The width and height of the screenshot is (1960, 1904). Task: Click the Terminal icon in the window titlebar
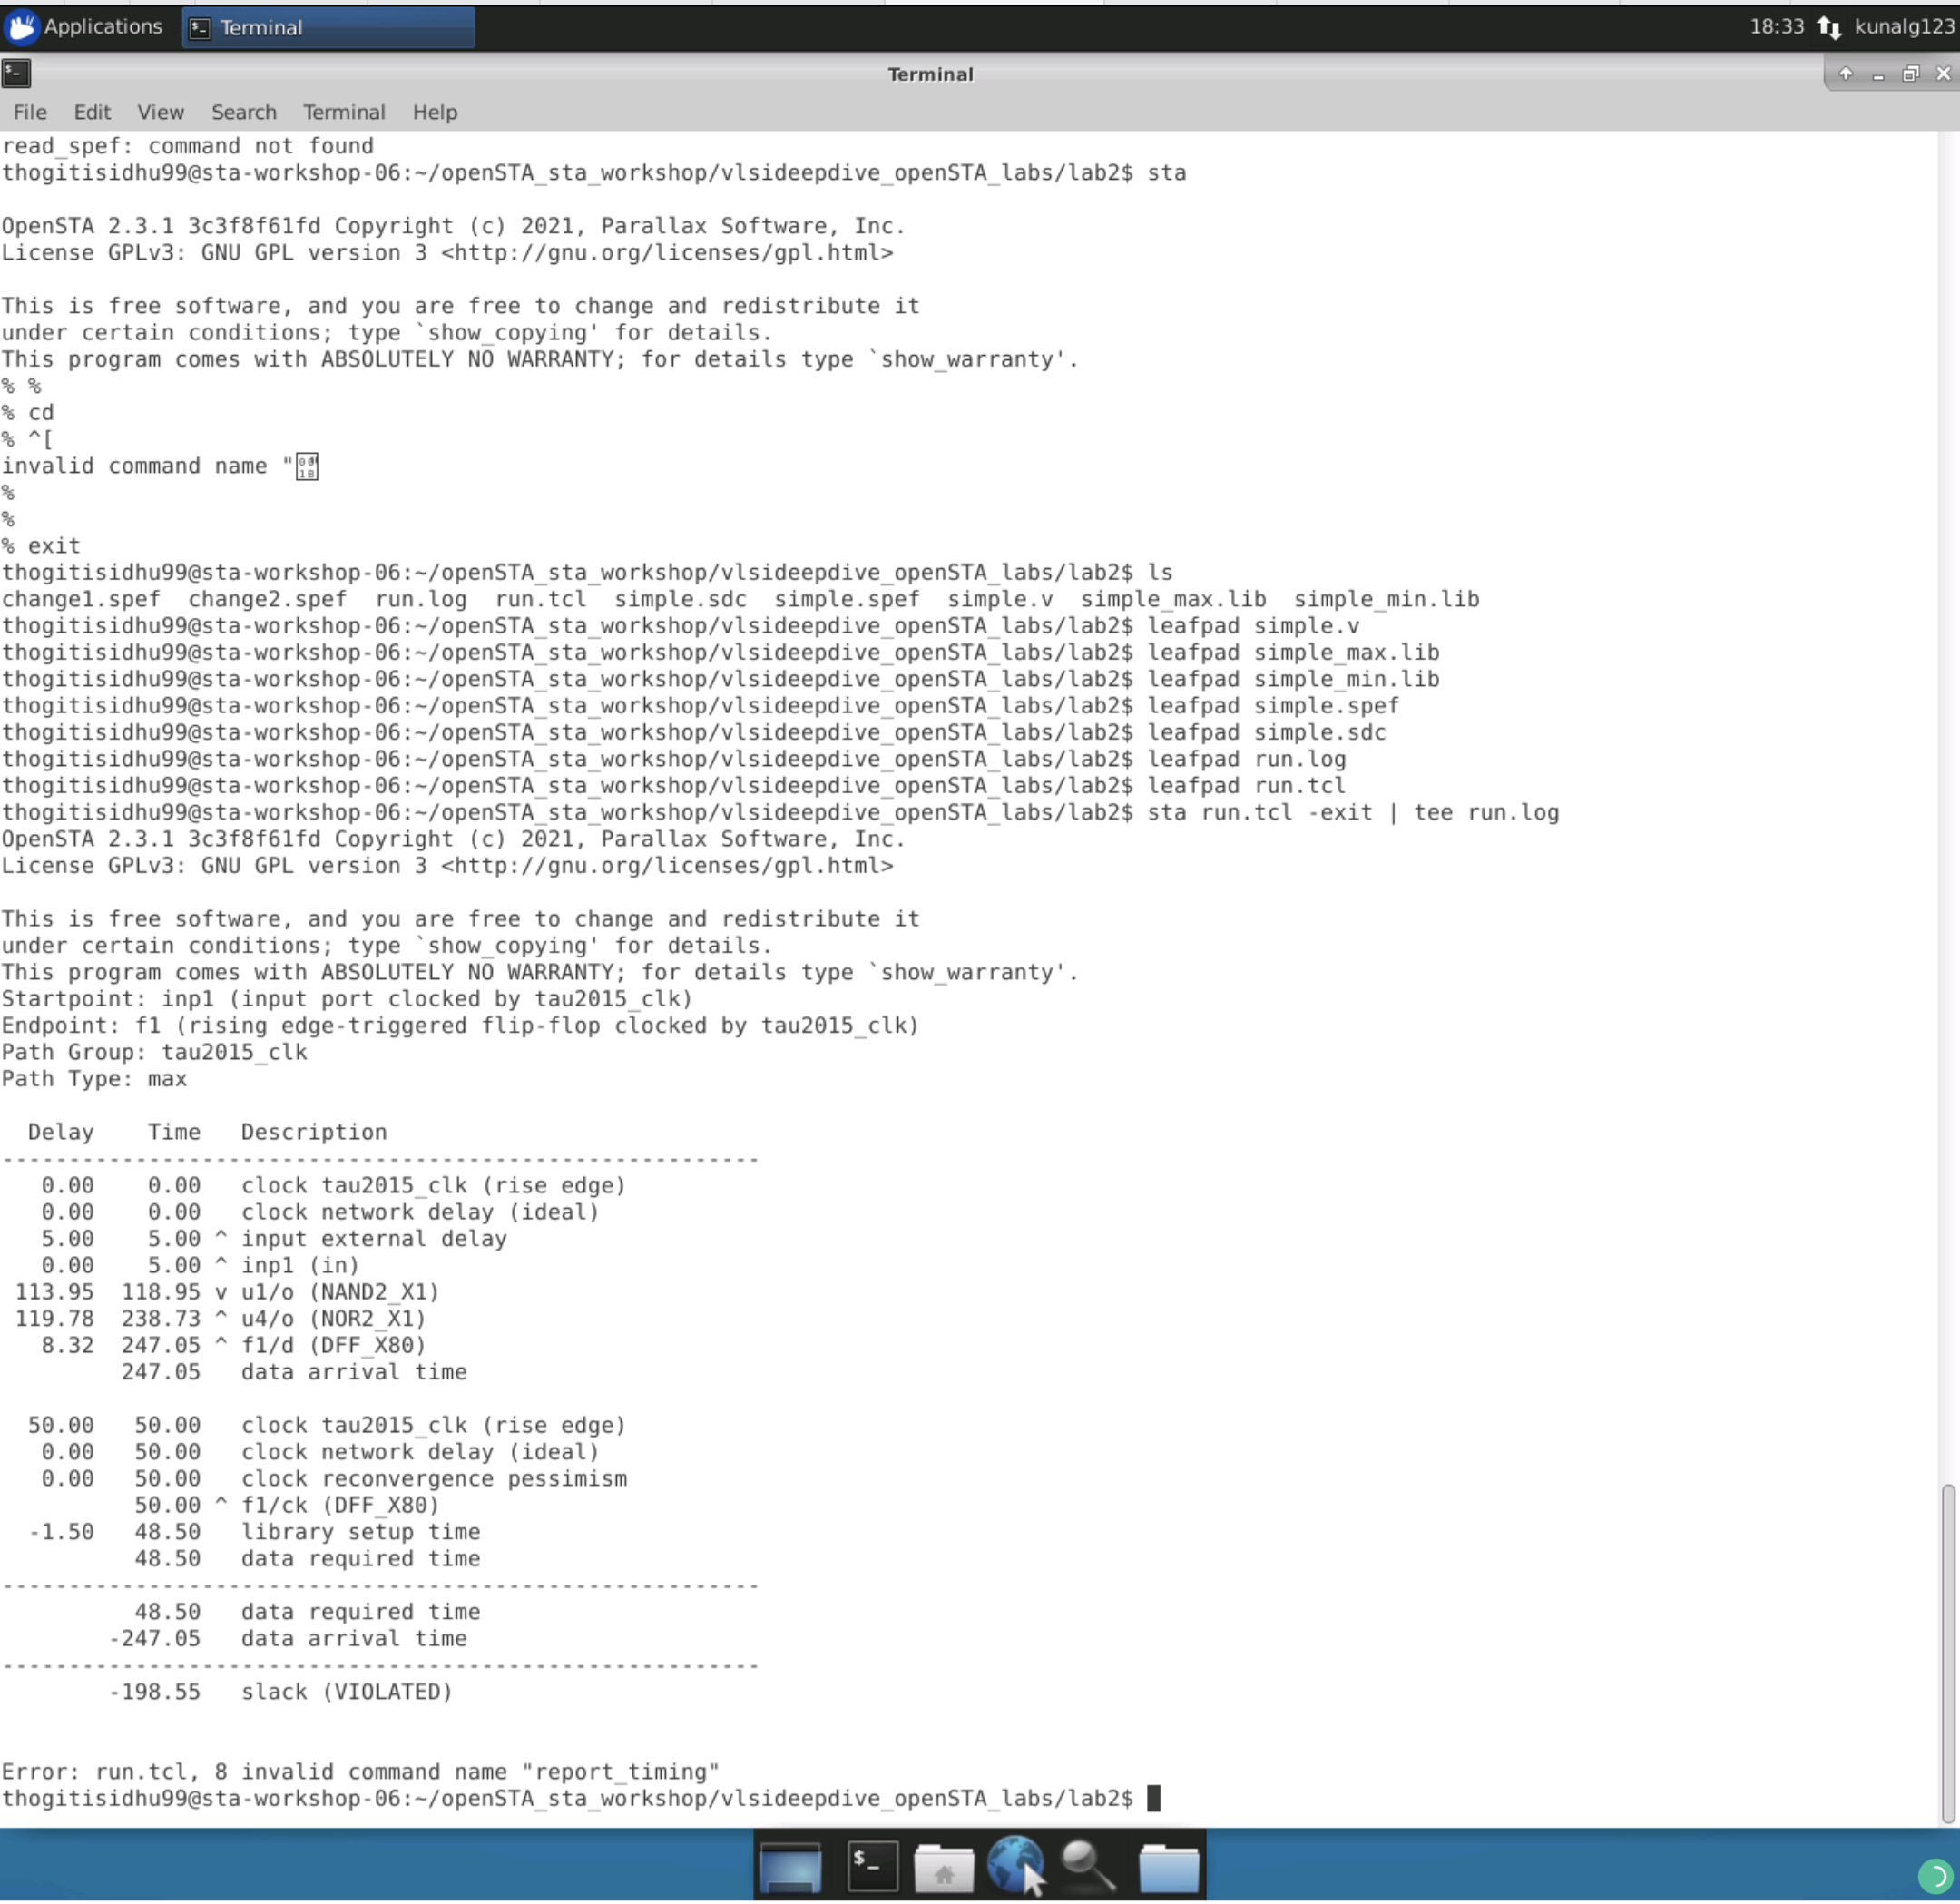[16, 73]
